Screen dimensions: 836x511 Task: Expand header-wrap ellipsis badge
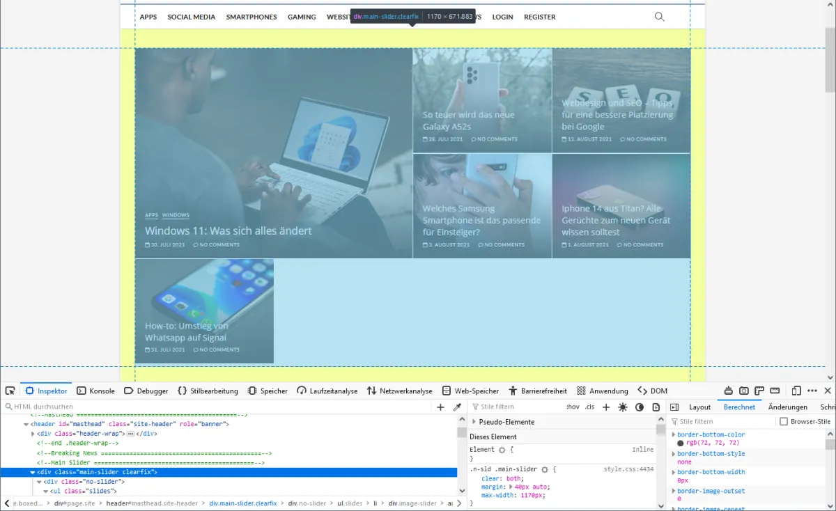[x=130, y=434]
